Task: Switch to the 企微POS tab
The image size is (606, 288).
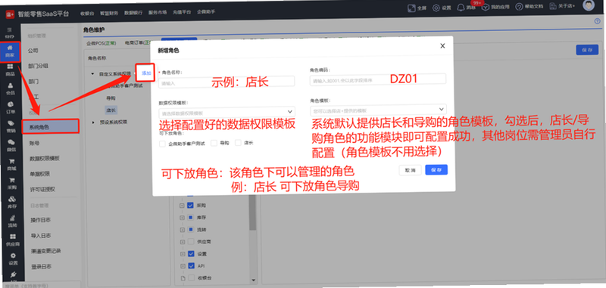Action: coord(101,43)
